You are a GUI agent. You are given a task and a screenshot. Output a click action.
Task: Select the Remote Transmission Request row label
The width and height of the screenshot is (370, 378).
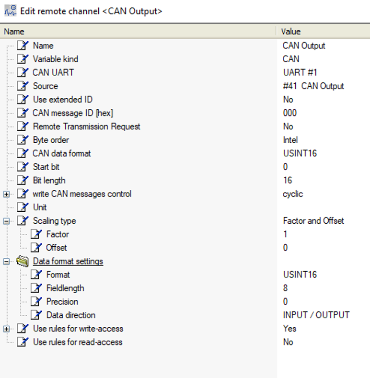(87, 126)
